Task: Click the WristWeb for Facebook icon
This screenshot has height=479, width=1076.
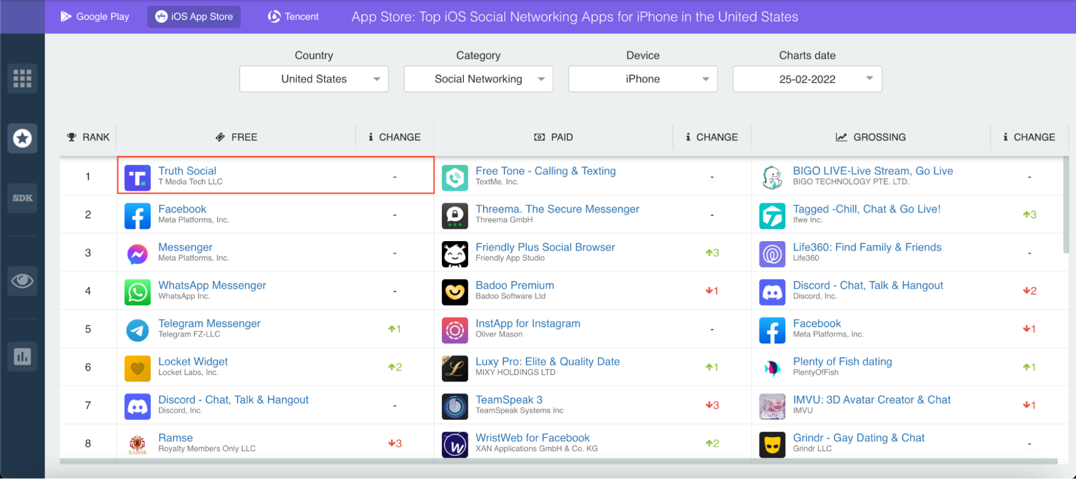Action: (455, 445)
